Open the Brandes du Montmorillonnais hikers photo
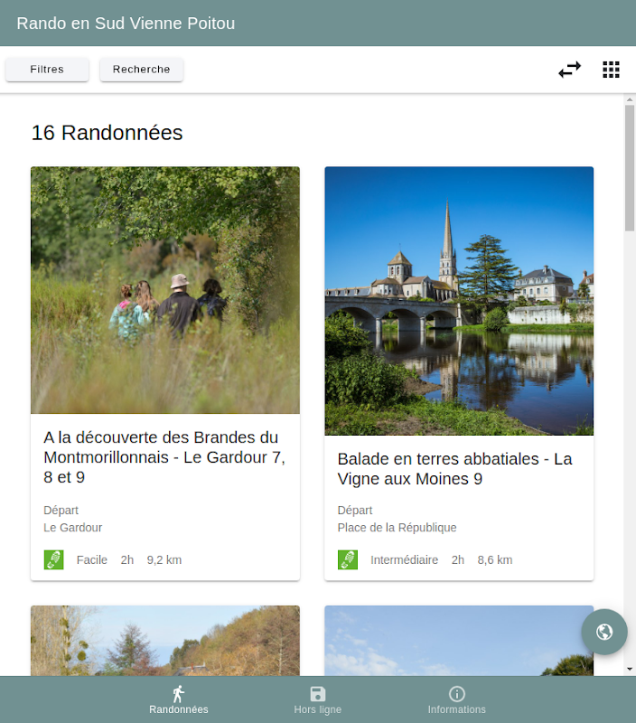Image resolution: width=636 pixels, height=723 pixels. (x=165, y=290)
